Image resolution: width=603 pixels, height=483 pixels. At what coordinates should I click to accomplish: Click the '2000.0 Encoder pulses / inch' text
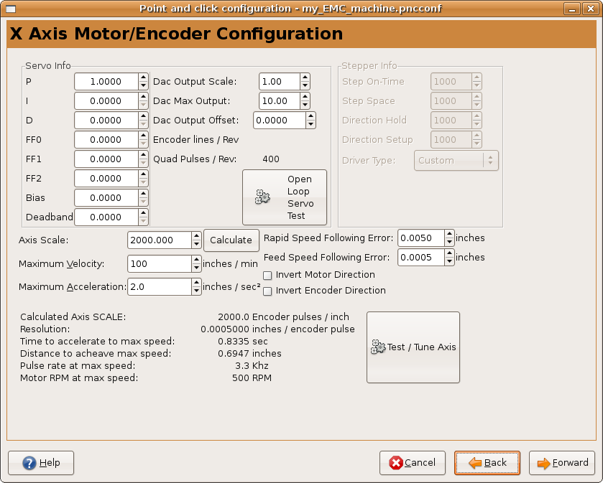pos(283,316)
